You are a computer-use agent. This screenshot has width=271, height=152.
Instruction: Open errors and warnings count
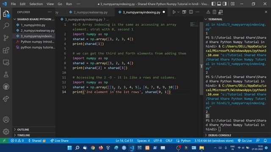[17, 141]
